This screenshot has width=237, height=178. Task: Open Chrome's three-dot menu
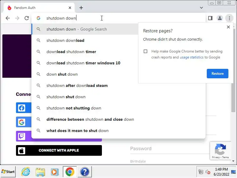(x=229, y=18)
